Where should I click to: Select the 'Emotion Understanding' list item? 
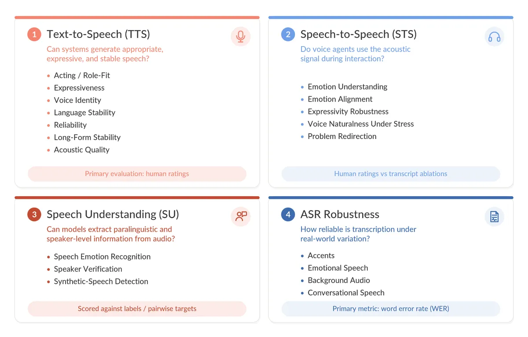pyautogui.click(x=348, y=87)
